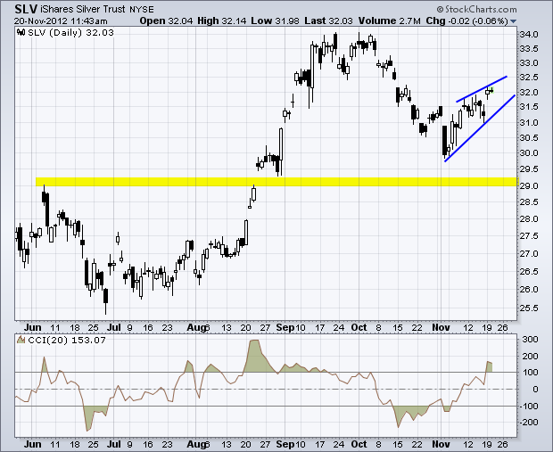Viewport: 553px width, 452px height.
Task: Click the candlestick icon beside SLV (Daily)
Action: [x=21, y=33]
